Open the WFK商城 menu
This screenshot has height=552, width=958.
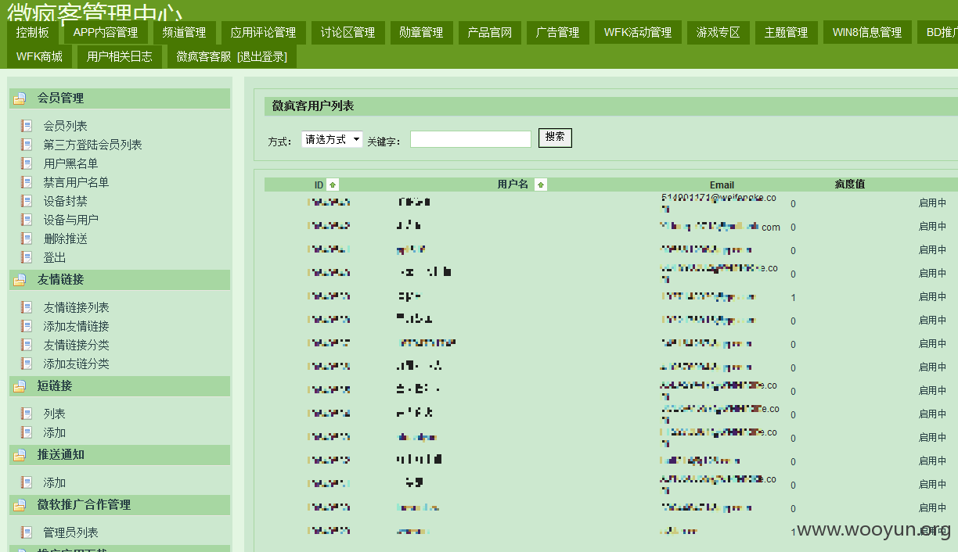[39, 56]
